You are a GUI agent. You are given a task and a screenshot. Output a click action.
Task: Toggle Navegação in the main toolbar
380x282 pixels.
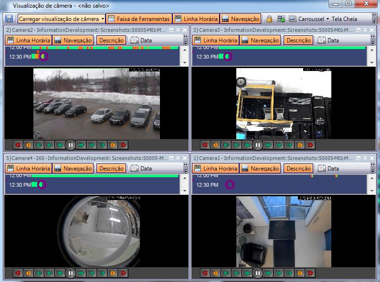241,19
